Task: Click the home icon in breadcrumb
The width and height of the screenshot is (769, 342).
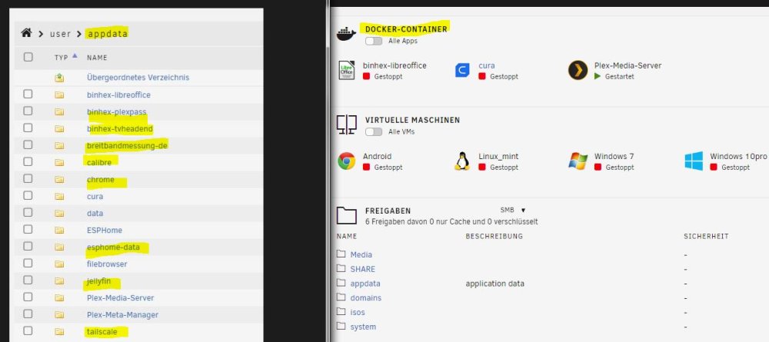Action: click(x=26, y=33)
